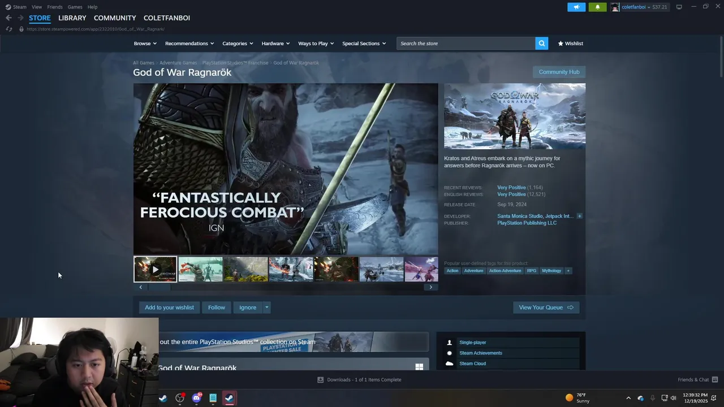Open the COLETFANBOI profile tab
This screenshot has width=724, height=407.
point(167,18)
